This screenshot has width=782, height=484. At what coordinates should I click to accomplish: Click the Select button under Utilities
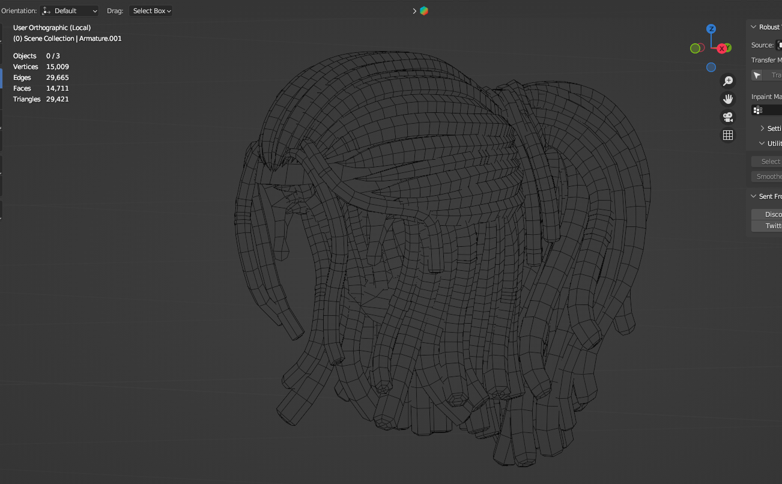click(767, 162)
